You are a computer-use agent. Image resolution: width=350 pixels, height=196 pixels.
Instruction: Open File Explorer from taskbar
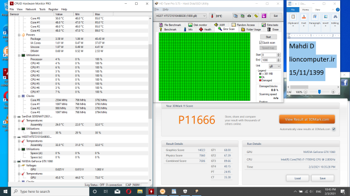140,191
